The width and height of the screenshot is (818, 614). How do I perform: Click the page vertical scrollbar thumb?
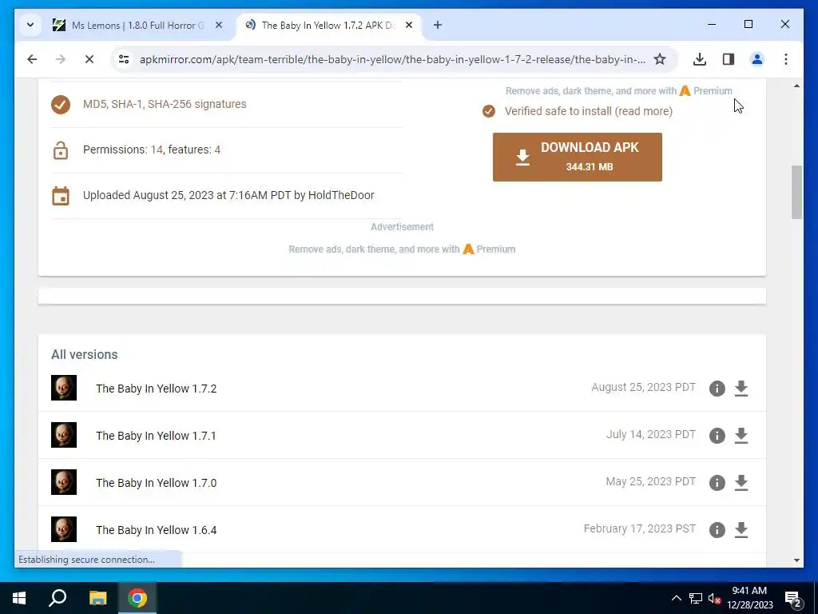[796, 192]
